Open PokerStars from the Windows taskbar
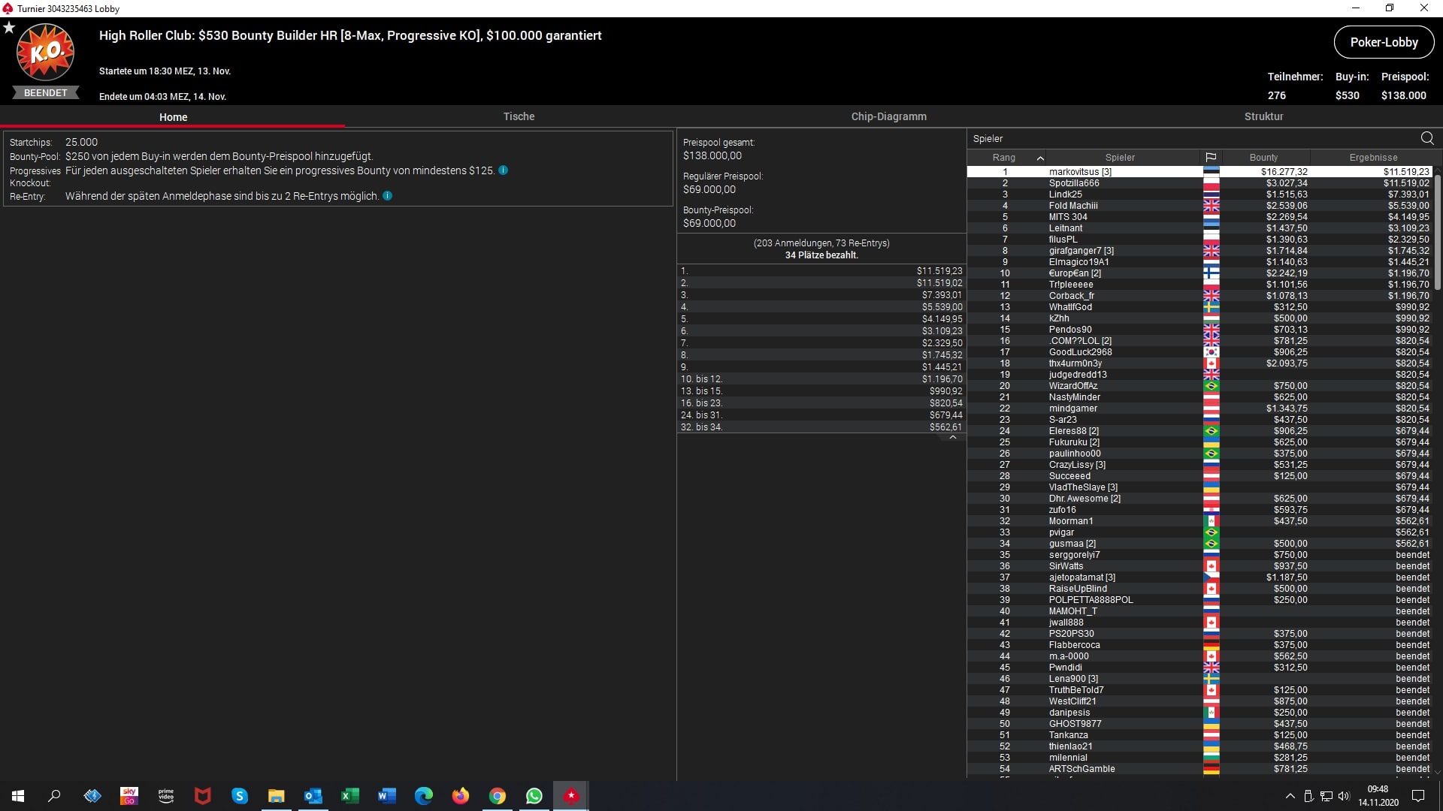The width and height of the screenshot is (1443, 811). (x=571, y=796)
